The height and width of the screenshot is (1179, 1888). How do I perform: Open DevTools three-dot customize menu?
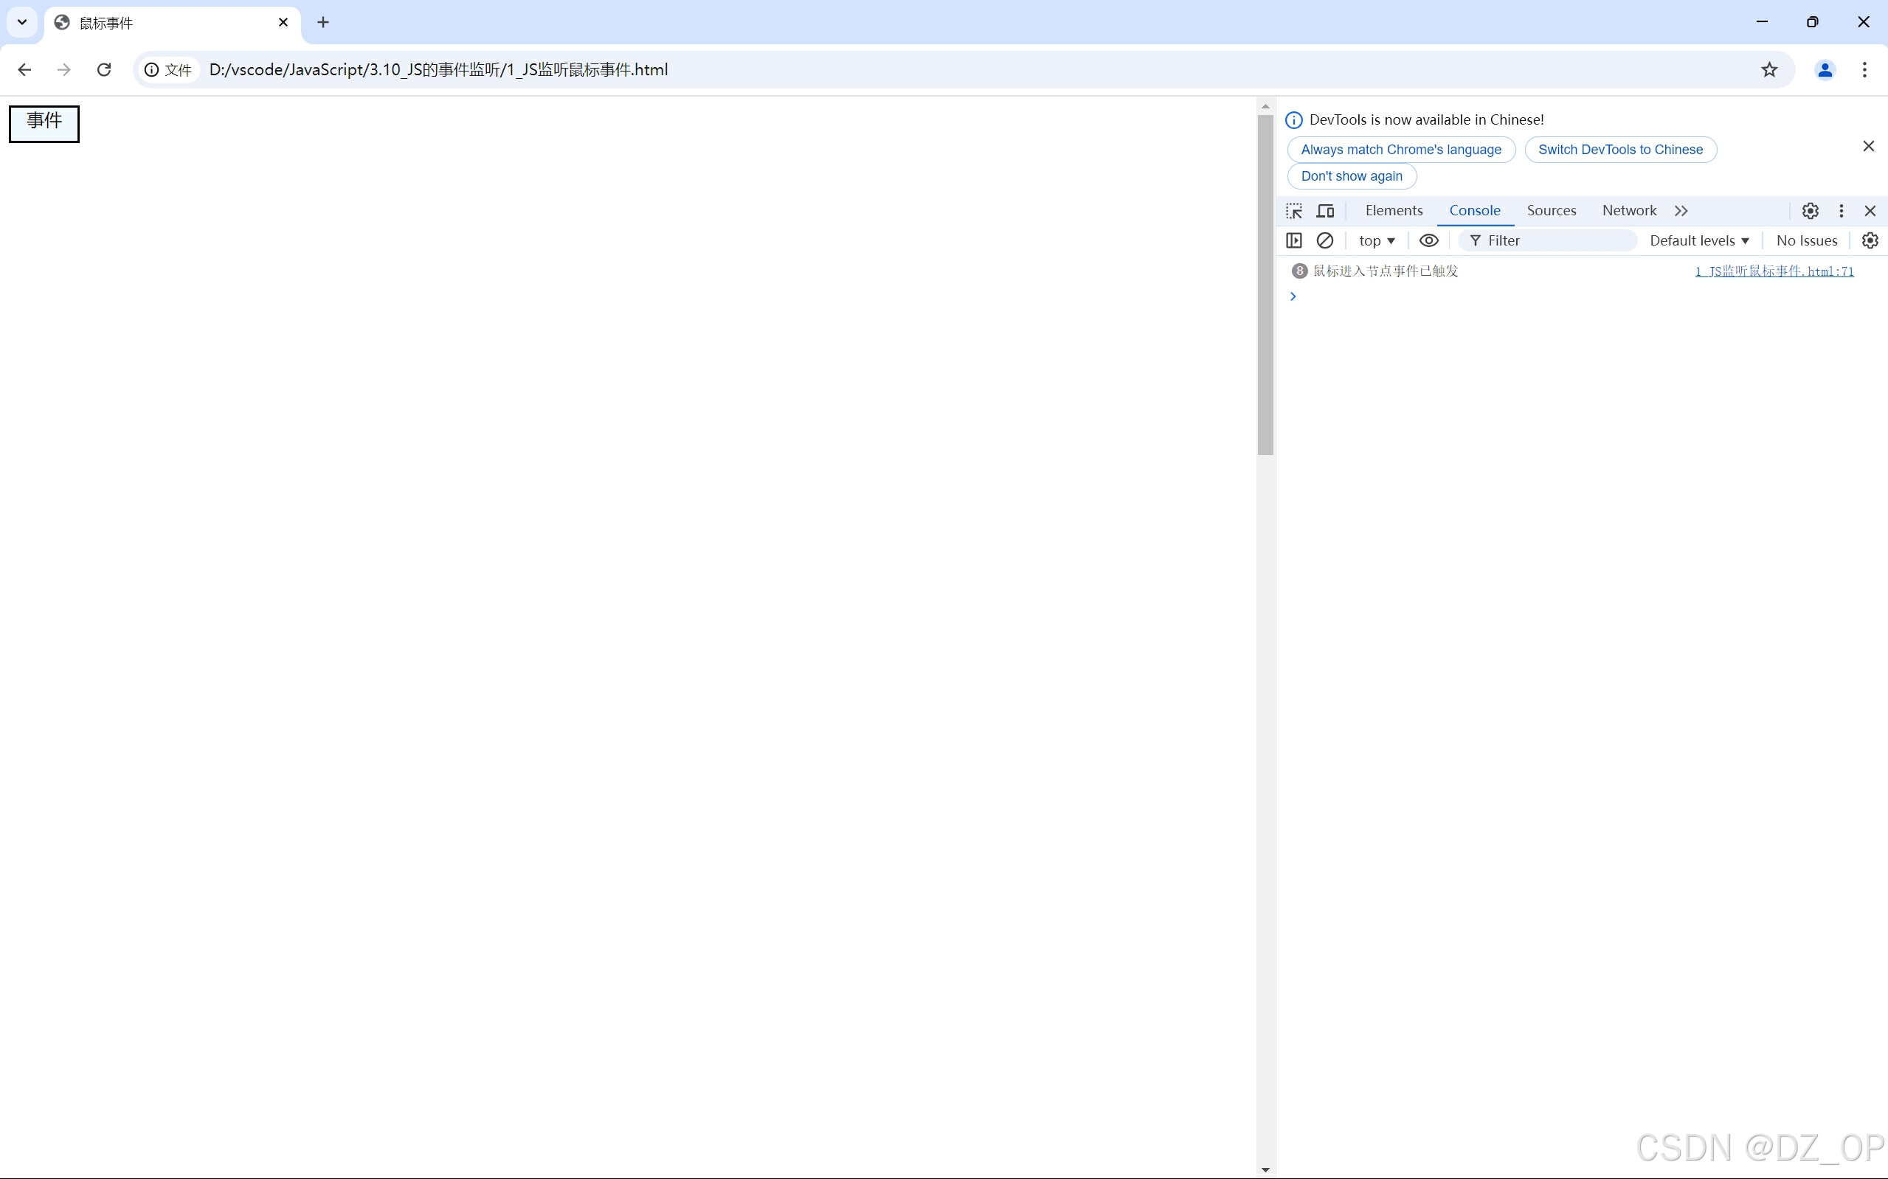point(1842,211)
